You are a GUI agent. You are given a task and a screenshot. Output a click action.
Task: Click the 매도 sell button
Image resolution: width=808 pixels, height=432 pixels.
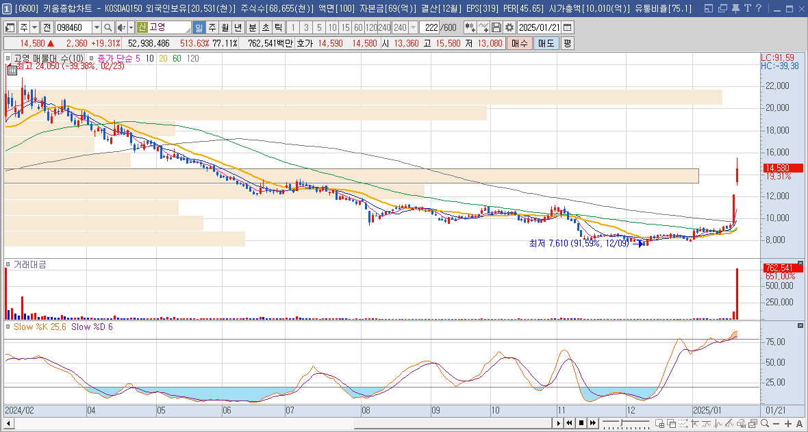click(546, 43)
